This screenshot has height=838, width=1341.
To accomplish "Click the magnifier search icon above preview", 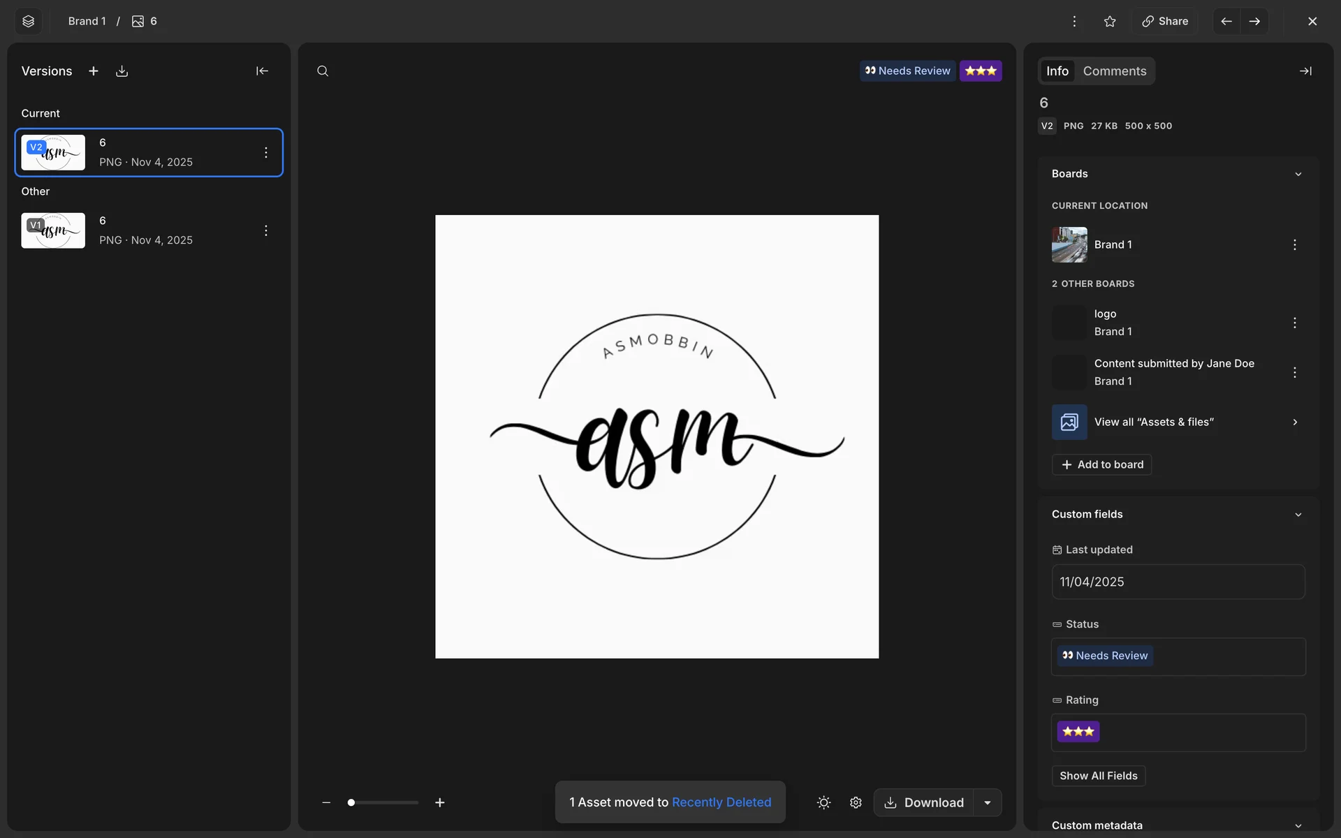I will tap(323, 71).
